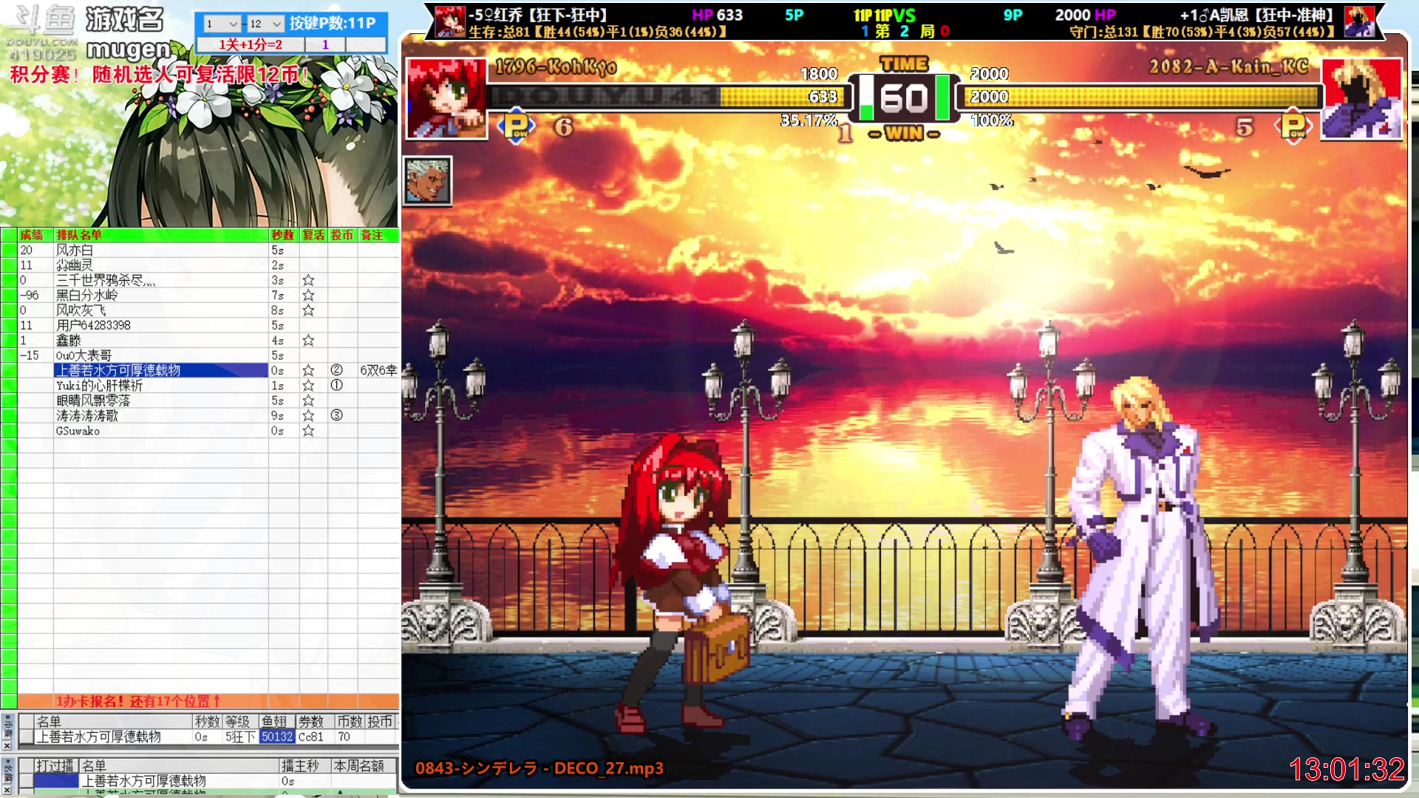This screenshot has width=1419, height=798.
Task: Close the quota panel with its X
Action: [x=7, y=788]
